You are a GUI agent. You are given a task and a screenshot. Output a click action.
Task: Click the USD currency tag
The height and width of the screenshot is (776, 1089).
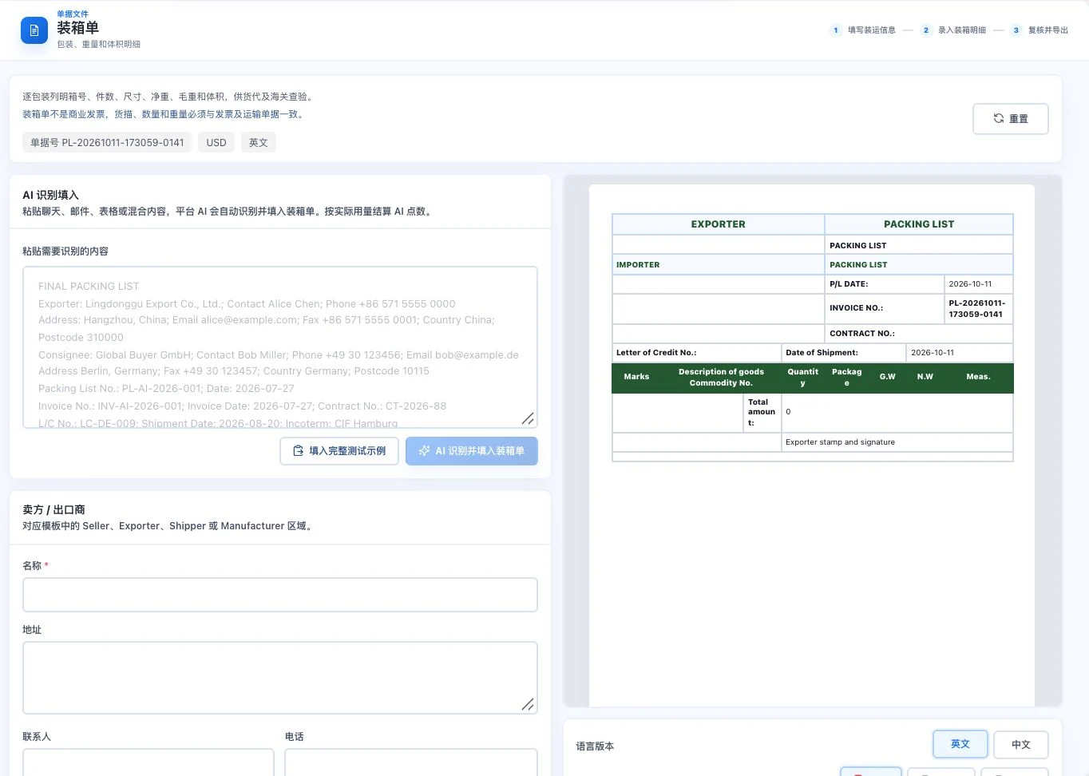click(216, 142)
